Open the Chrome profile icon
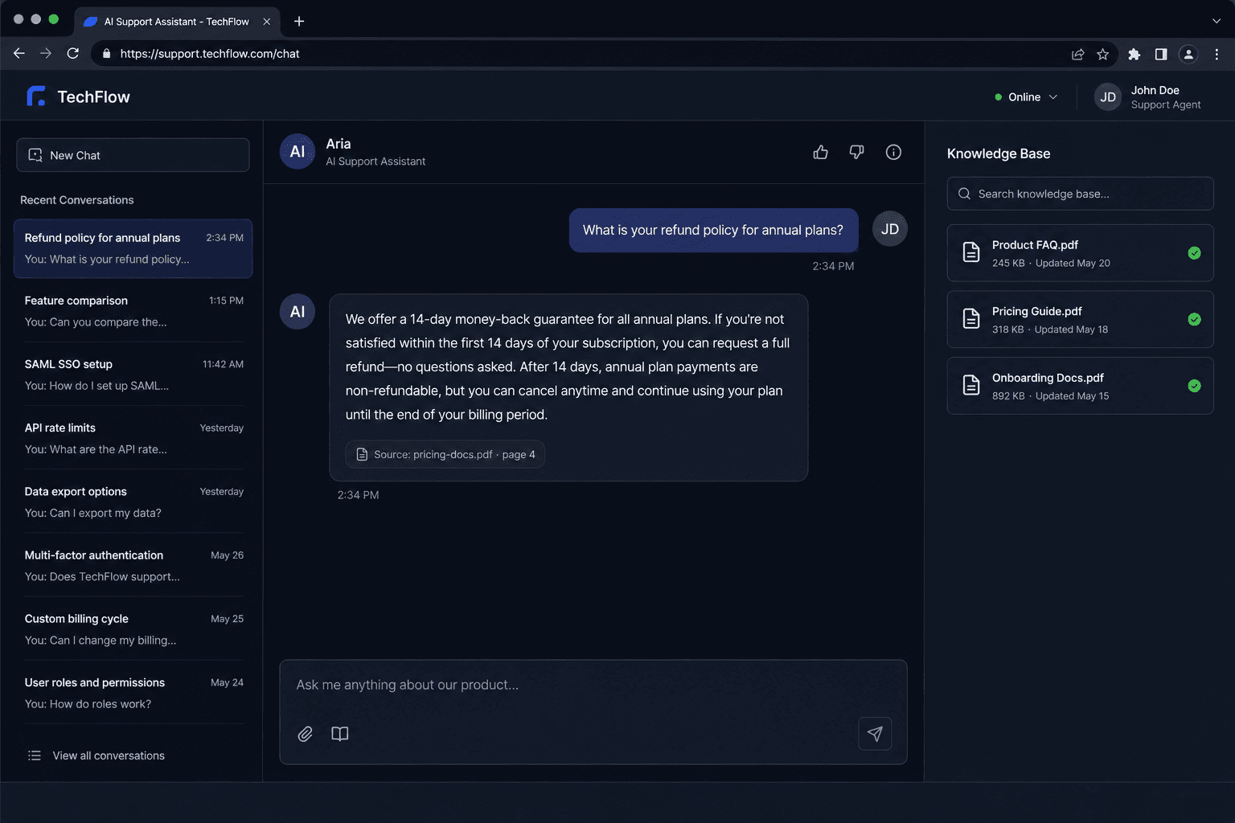The width and height of the screenshot is (1235, 823). [1188, 54]
